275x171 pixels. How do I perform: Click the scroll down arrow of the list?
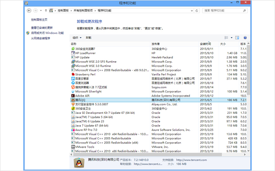point(249,151)
